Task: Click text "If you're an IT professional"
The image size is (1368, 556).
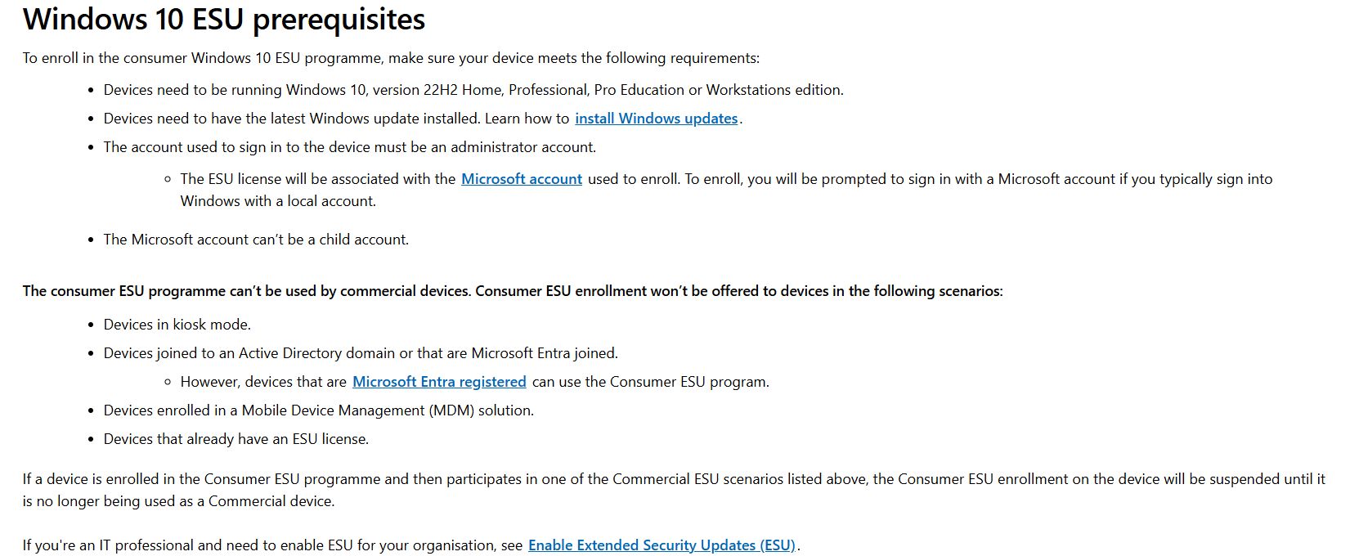Action: (271, 545)
